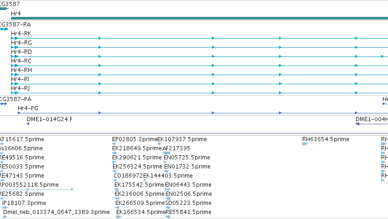Select the Hr4-RH transcript label
This screenshot has height=219, width=388.
[21, 70]
